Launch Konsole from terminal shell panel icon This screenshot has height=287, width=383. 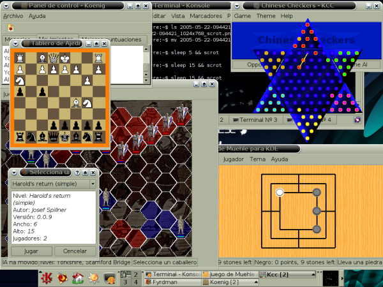click(x=109, y=278)
